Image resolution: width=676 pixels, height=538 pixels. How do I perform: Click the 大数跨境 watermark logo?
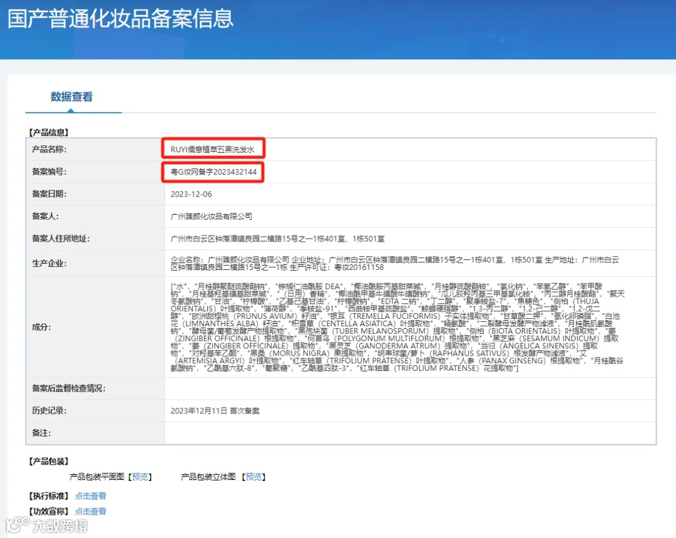click(46, 525)
